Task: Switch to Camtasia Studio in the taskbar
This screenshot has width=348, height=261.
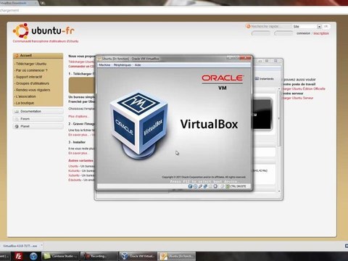Action: point(60,256)
